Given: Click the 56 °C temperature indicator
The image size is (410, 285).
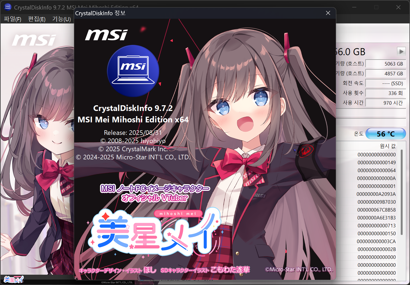Looking at the screenshot, I should click(385, 134).
